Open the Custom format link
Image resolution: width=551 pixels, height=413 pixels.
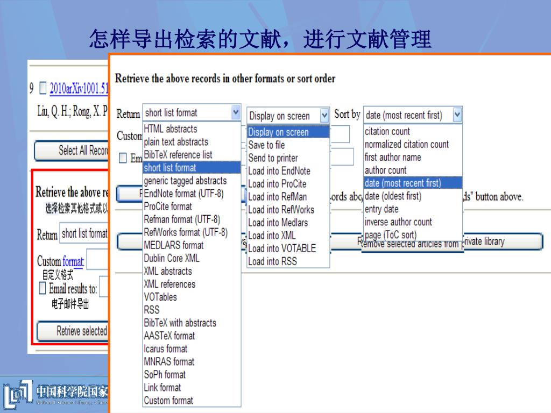click(x=73, y=261)
